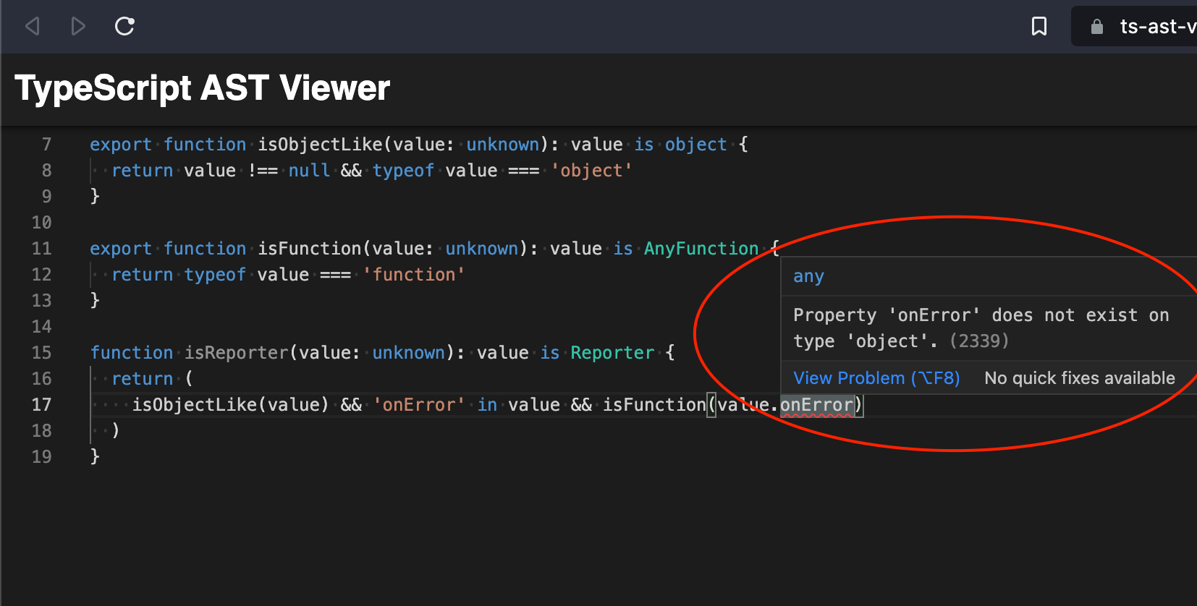Select line number 16 in the gutter

pyautogui.click(x=42, y=379)
